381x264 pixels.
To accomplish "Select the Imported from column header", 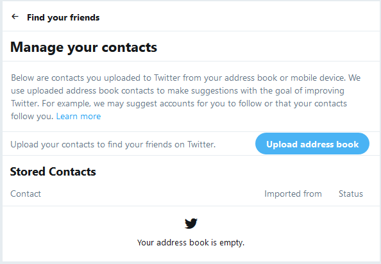I will click(x=293, y=194).
